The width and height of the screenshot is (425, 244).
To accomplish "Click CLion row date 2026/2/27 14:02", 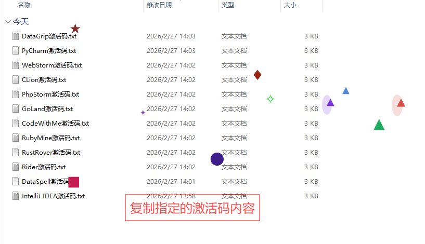I will (171, 80).
